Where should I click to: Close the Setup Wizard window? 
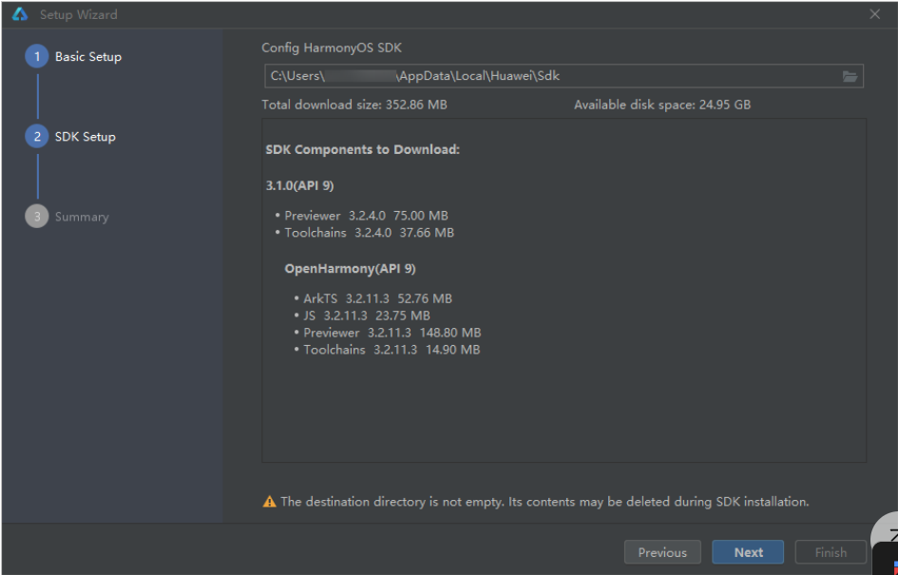[x=874, y=14]
